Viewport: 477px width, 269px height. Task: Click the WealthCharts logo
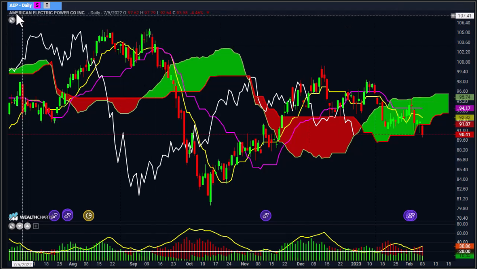[31, 217]
